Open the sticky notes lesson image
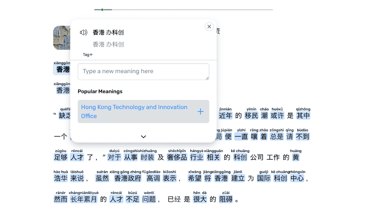 coord(62,38)
